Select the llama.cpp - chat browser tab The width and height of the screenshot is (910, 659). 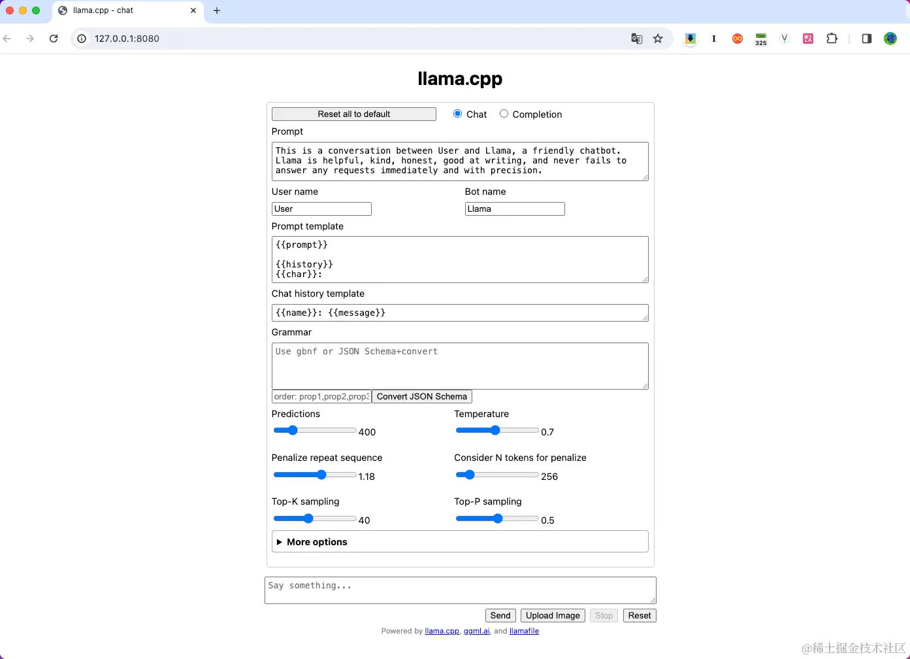click(128, 11)
